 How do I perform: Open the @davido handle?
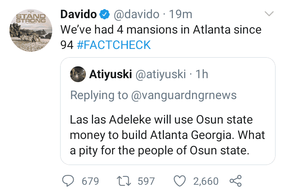(137, 15)
